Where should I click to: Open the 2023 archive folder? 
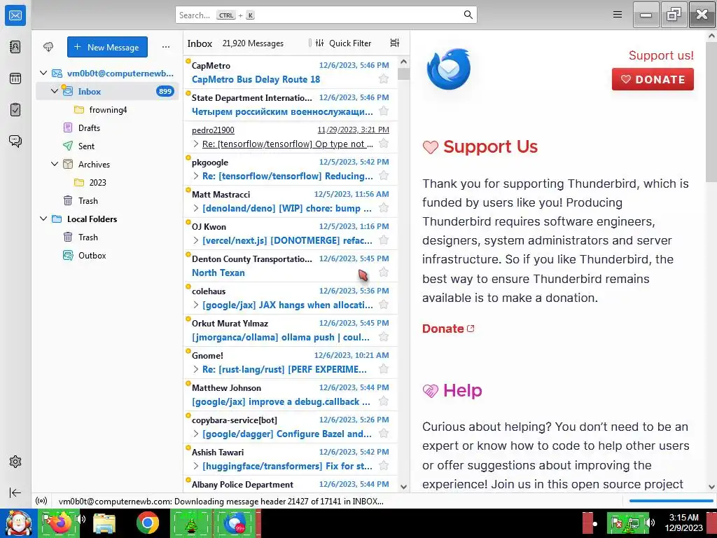(x=107, y=183)
